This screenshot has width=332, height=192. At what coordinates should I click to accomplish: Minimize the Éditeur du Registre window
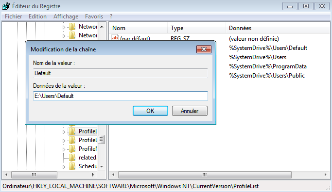[x=290, y=6]
